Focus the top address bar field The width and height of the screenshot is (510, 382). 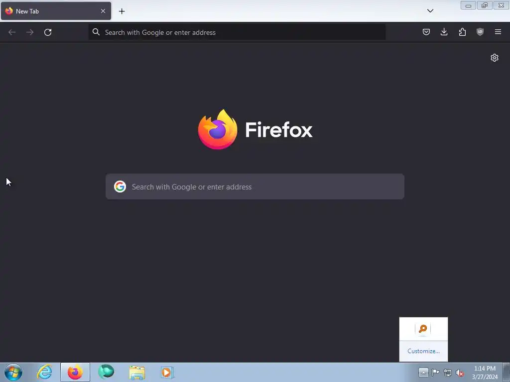tap(237, 32)
